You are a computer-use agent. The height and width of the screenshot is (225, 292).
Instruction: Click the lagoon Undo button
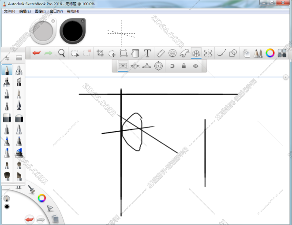tap(30, 220)
